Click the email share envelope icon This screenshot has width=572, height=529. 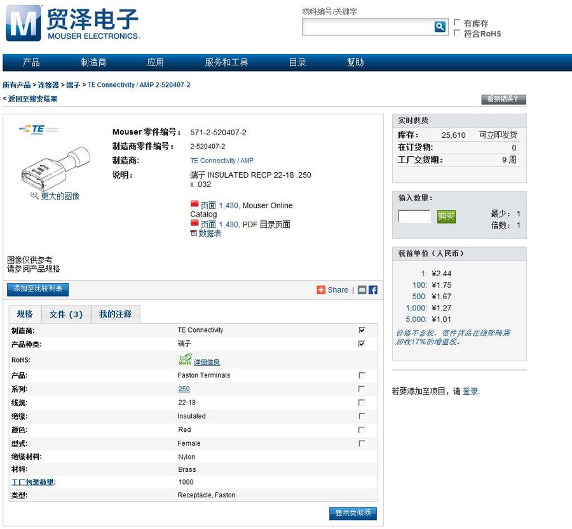(x=362, y=290)
